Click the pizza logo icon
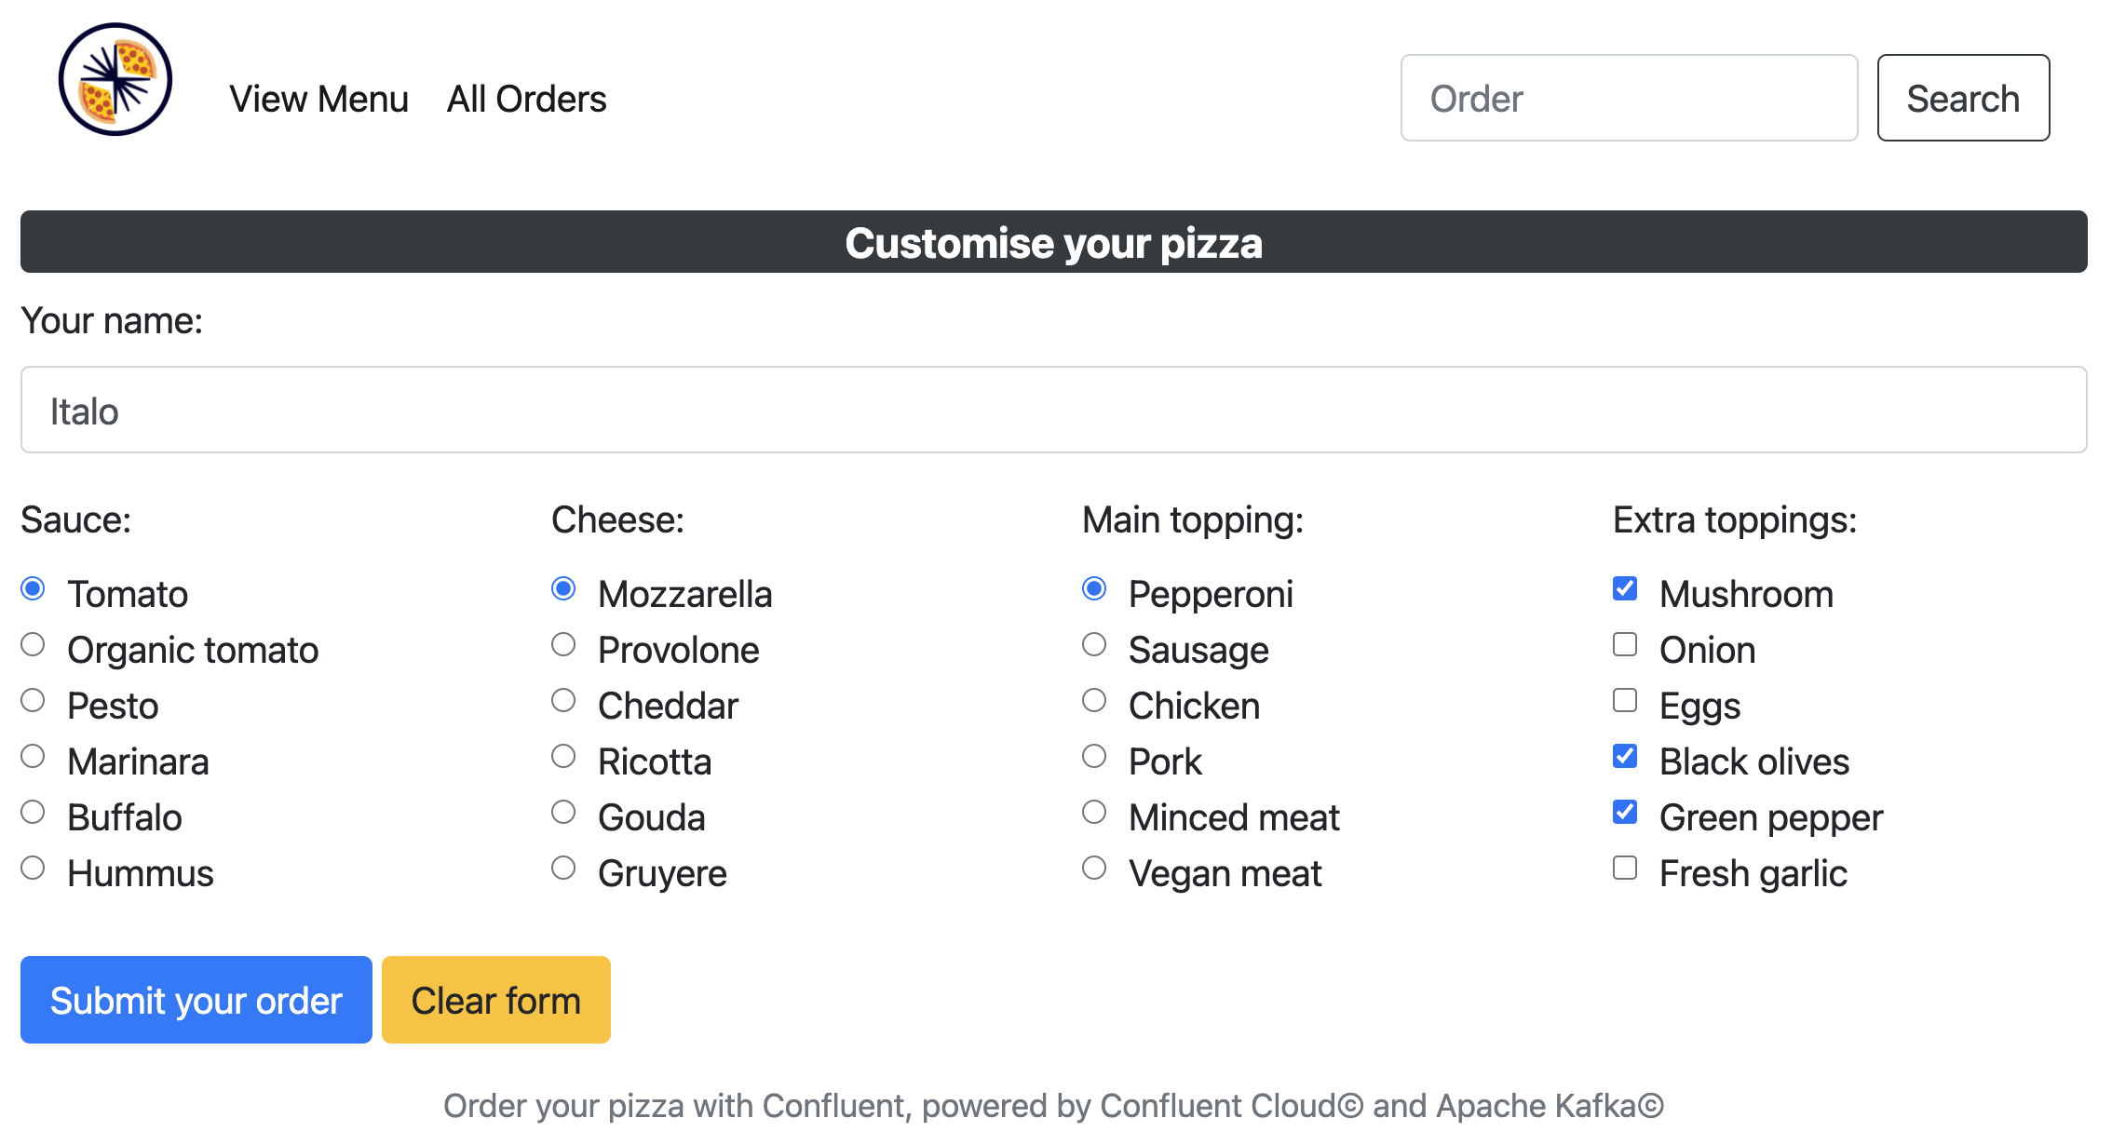The image size is (2112, 1145). [115, 79]
